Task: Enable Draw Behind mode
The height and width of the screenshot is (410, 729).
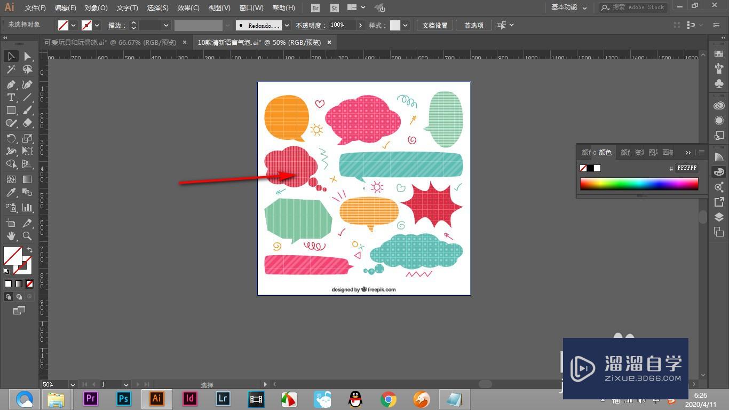Action: (19, 297)
